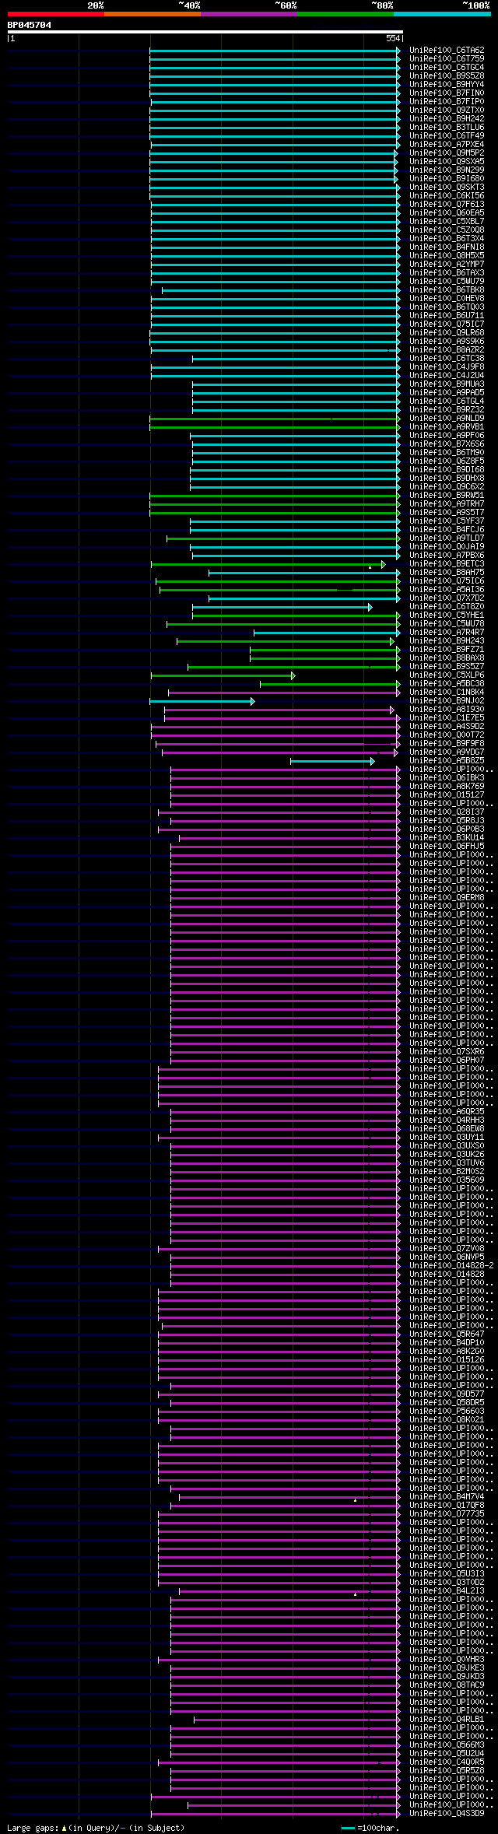Select the UniRef100_Q9ERM8 label
Viewport: 498px width, 1834px height.
coord(447,898)
